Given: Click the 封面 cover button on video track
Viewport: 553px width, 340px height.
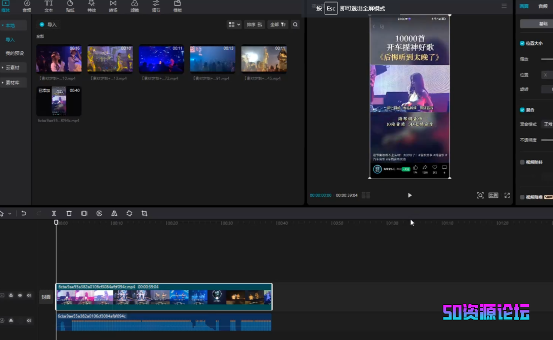Looking at the screenshot, I should (46, 297).
